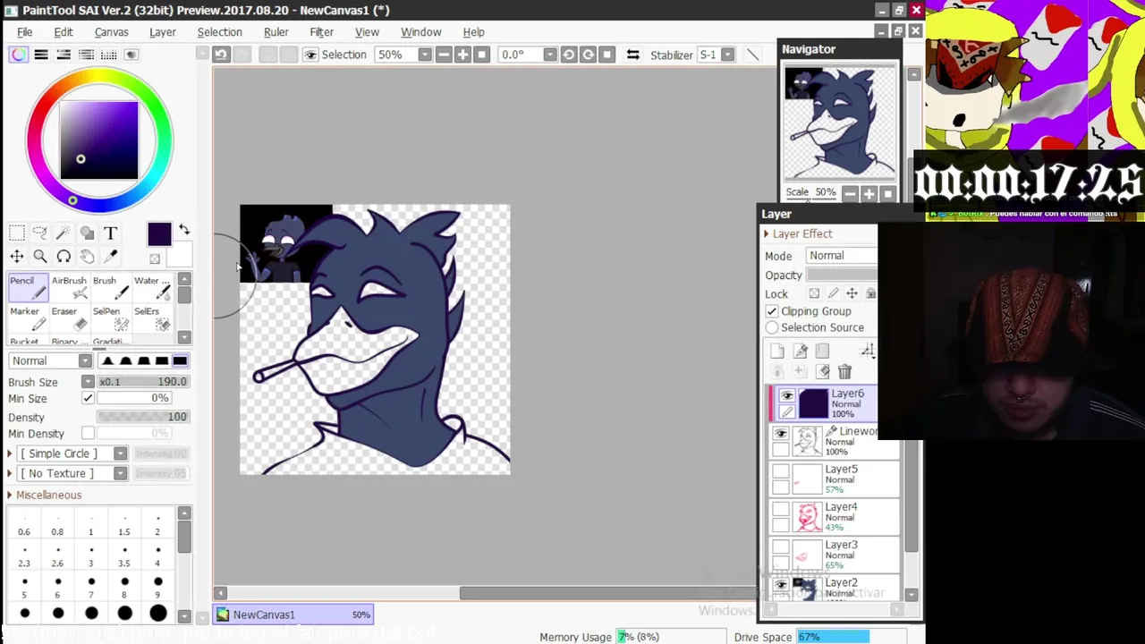
Task: Toggle Min Size pressure checkbox
Action: [88, 398]
